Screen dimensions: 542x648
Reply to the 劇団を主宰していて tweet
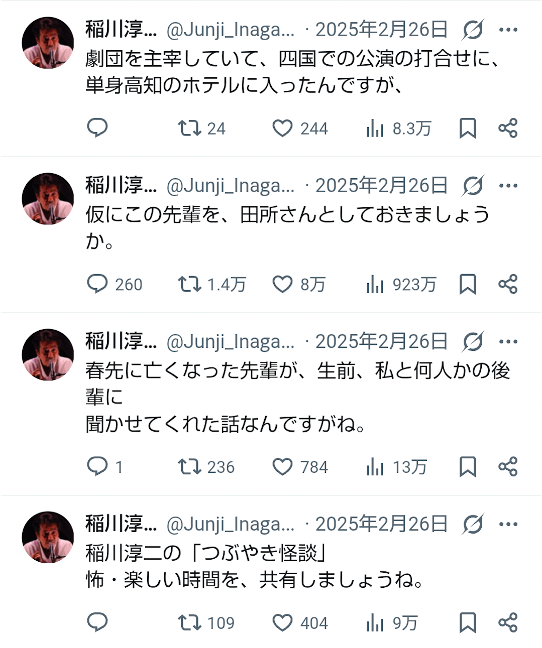(97, 128)
